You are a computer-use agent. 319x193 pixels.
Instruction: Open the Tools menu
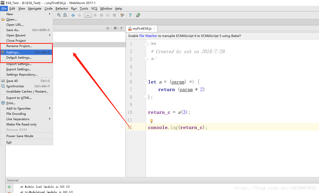tap(84, 8)
